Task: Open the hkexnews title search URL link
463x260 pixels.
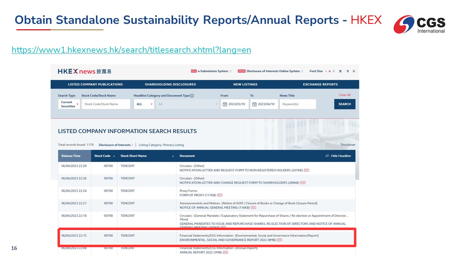Action: [x=131, y=50]
